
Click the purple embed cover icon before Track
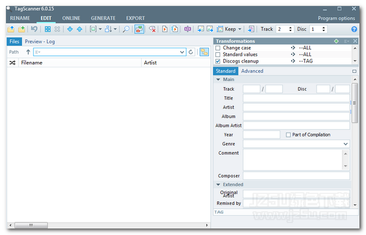coord(251,29)
